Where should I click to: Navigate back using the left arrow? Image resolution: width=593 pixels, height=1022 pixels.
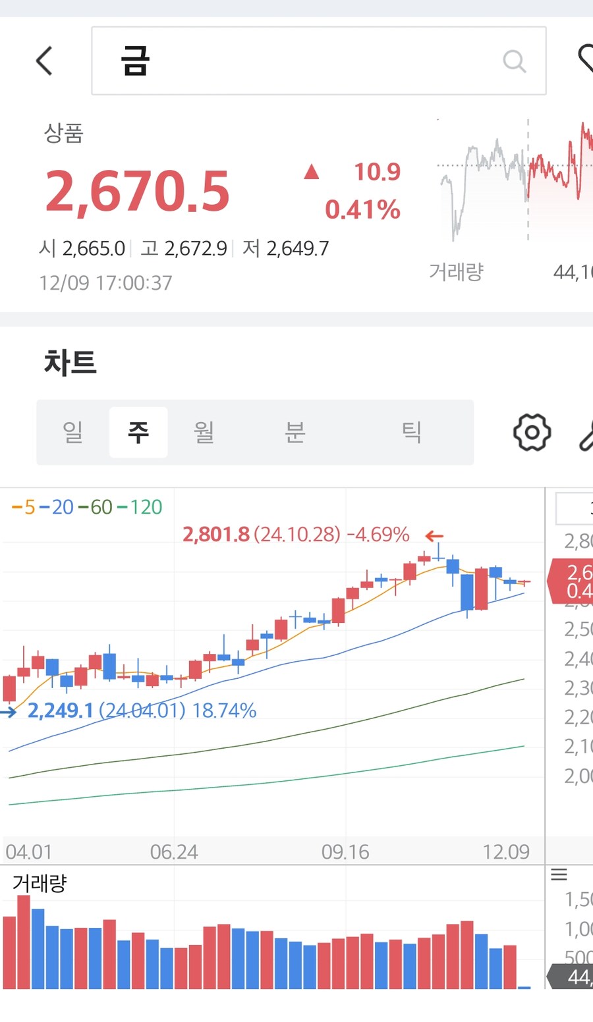(x=43, y=60)
